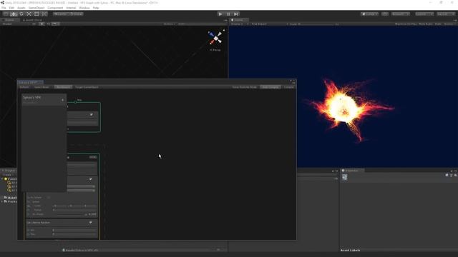
Task: Toggle Stats in Game view
Action: 438,24
